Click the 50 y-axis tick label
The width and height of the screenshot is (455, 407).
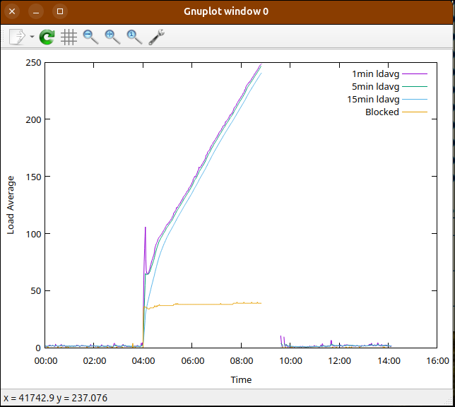36,291
